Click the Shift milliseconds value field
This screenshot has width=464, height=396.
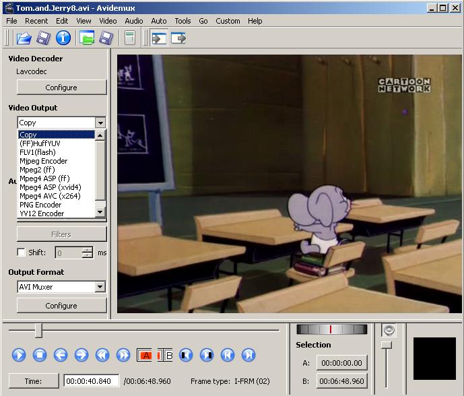tap(69, 253)
